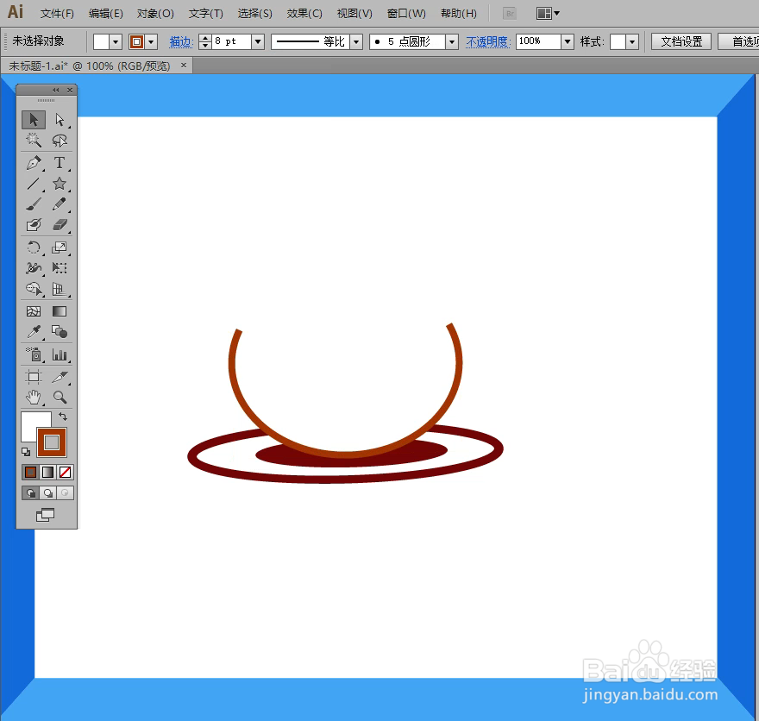This screenshot has width=759, height=721.
Task: Select the Scale tool
Action: point(60,248)
